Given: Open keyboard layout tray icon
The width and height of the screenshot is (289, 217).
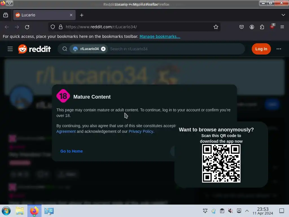Looking at the screenshot, I should [239, 211].
